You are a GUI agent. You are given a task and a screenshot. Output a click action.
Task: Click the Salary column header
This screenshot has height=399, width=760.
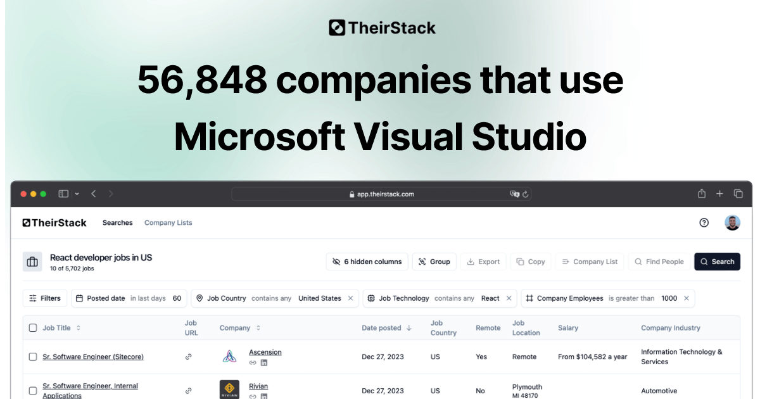(x=568, y=328)
